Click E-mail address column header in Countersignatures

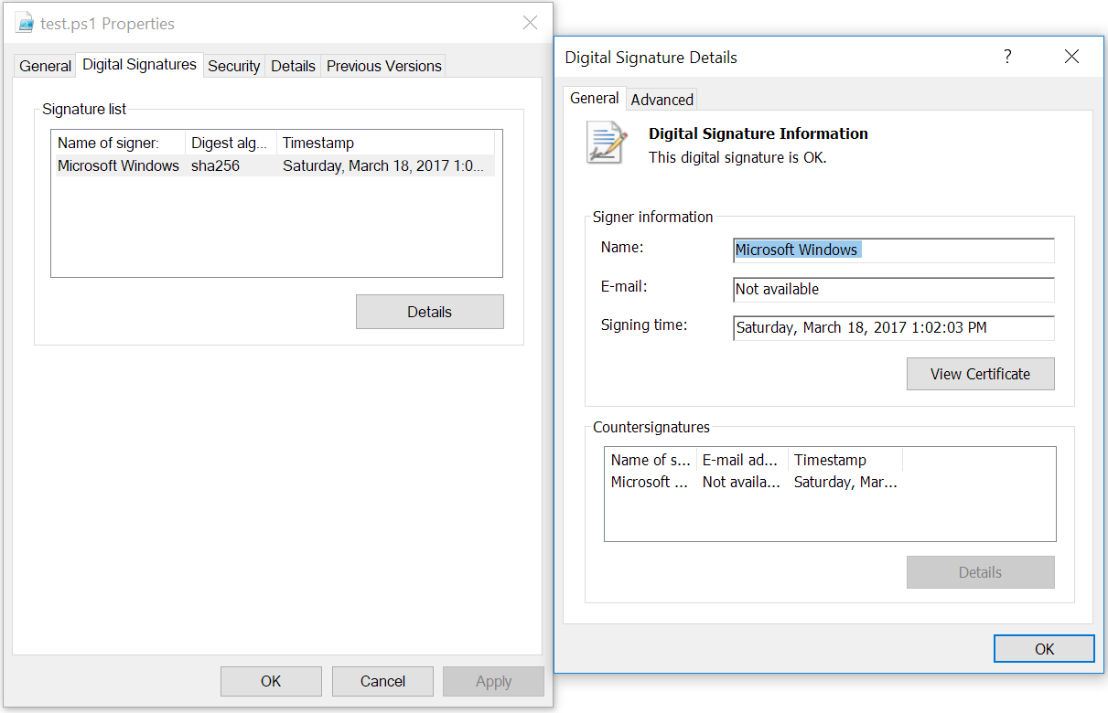[x=742, y=460]
